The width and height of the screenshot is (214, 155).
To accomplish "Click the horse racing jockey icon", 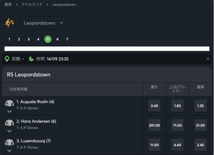I will click(x=9, y=23).
